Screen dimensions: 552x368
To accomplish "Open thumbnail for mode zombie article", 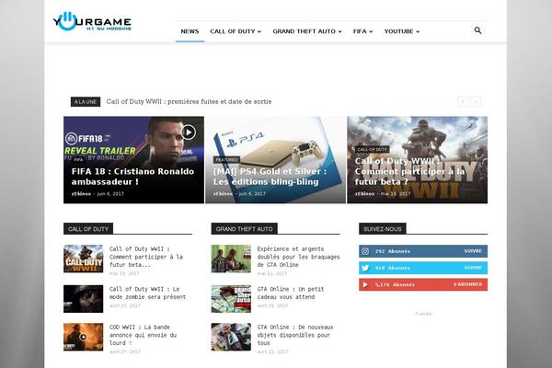I will (x=84, y=299).
